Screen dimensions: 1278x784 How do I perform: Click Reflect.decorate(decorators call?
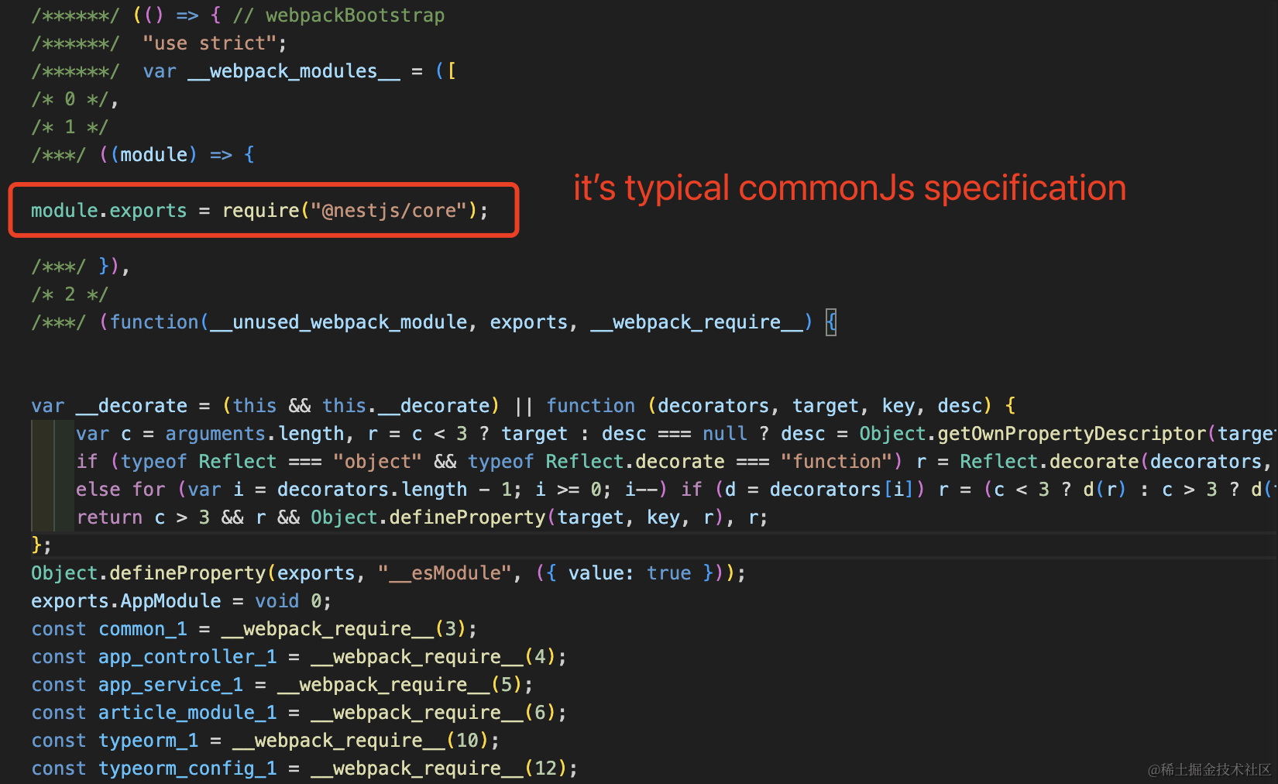coord(1111,462)
